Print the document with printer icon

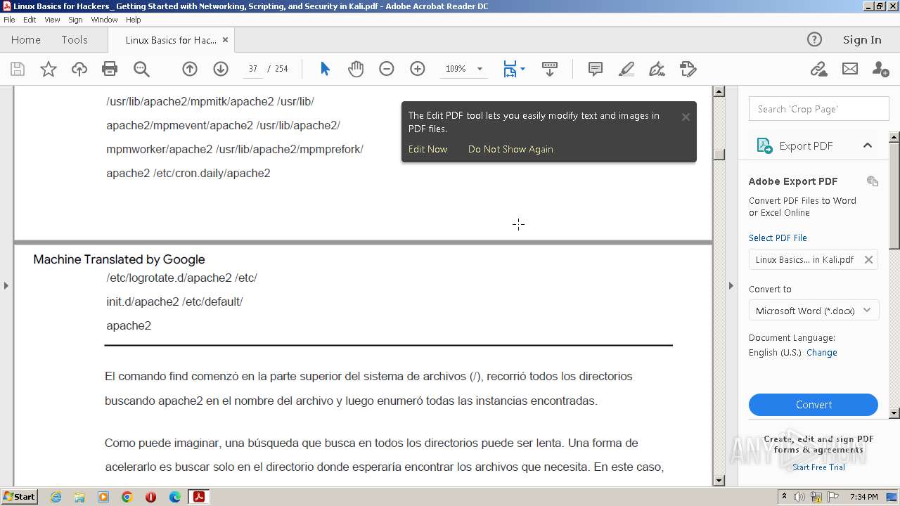[110, 69]
